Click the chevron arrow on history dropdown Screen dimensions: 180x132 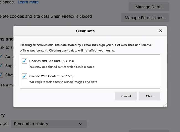coord(80,124)
